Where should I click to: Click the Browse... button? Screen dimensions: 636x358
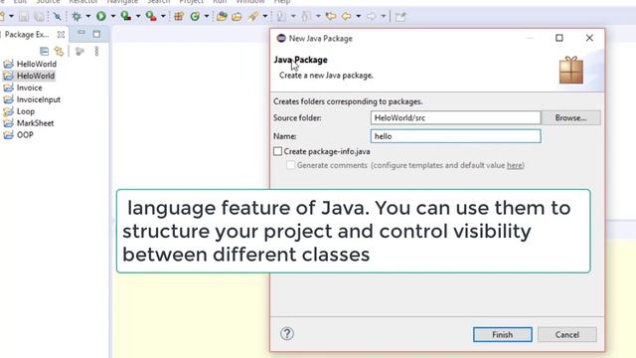click(x=570, y=117)
